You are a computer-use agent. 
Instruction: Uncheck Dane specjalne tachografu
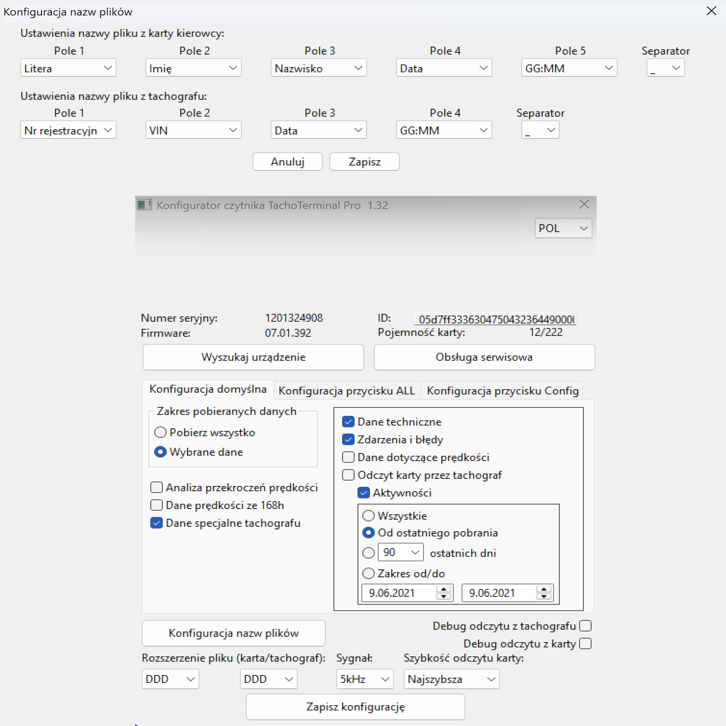coord(156,523)
